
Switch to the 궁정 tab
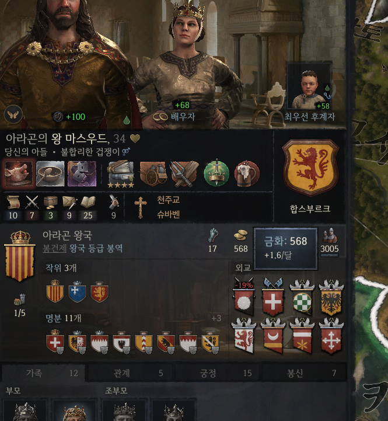pos(217,373)
